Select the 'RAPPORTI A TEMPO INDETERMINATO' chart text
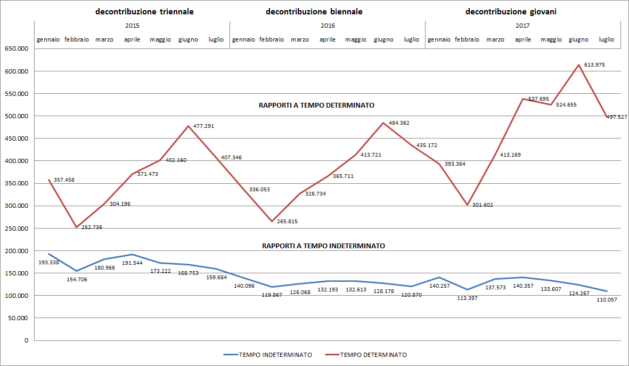Image resolution: width=629 pixels, height=366 pixels. click(x=323, y=246)
